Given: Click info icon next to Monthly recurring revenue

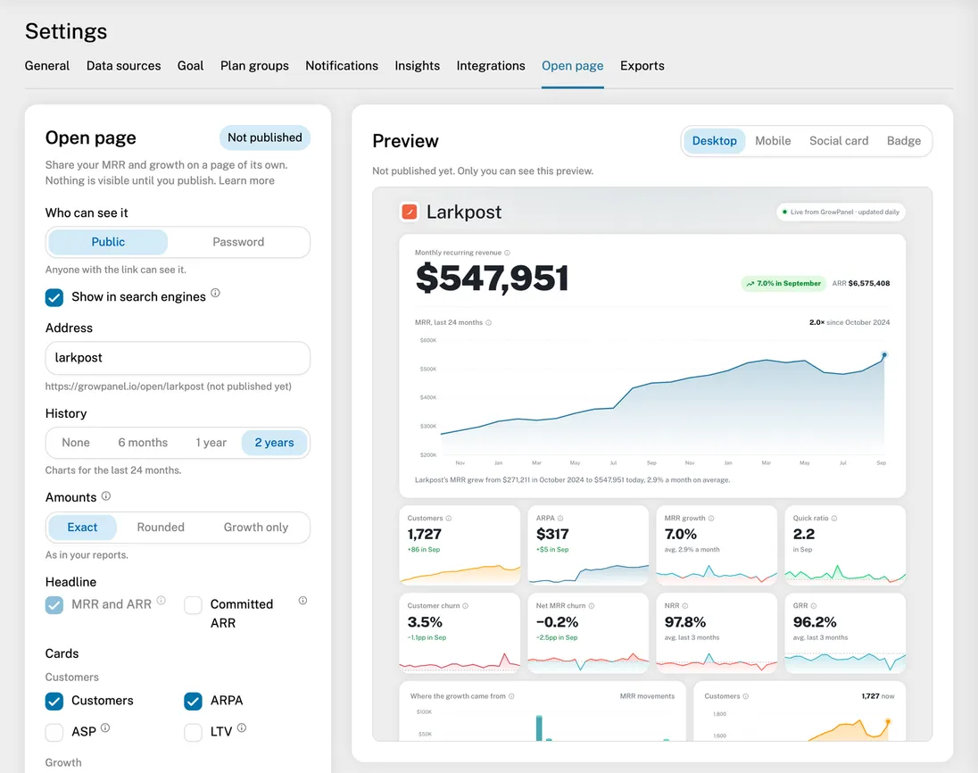Looking at the screenshot, I should 507,253.
